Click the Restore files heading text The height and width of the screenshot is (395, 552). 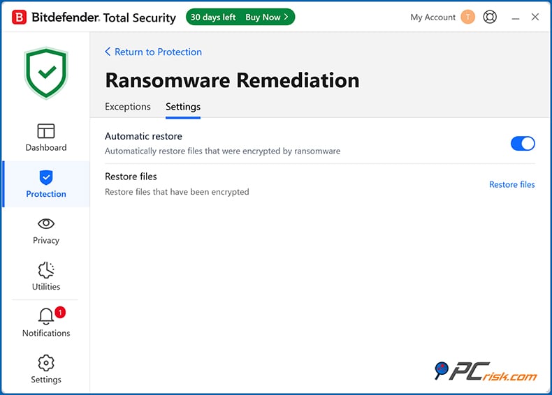tap(131, 177)
